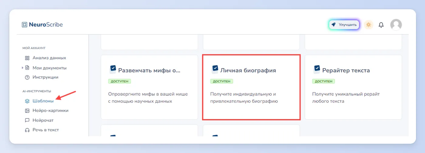This screenshot has height=153, width=425.
Task: Click the Анализ данных grid icon
Action: point(27,58)
